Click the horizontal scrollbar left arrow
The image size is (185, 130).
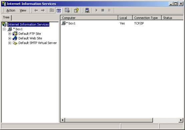pyautogui.click(x=63, y=120)
